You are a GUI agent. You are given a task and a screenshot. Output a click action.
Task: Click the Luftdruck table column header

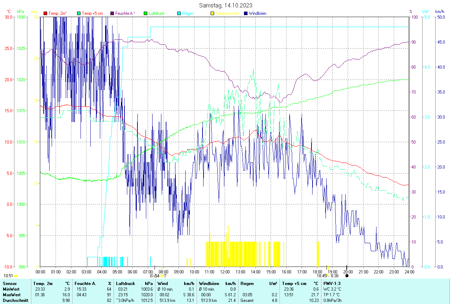(x=126, y=283)
